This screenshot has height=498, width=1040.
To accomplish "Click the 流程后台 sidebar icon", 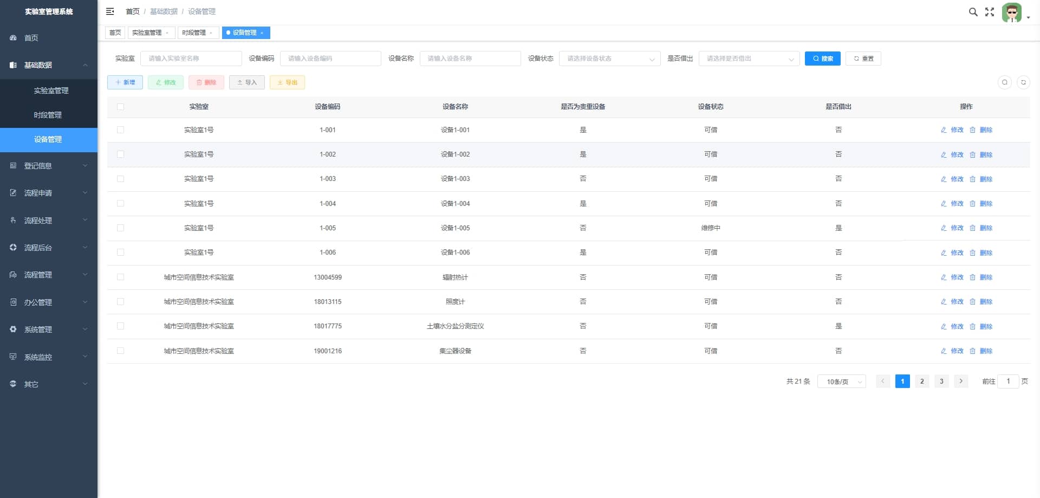I will tap(13, 248).
